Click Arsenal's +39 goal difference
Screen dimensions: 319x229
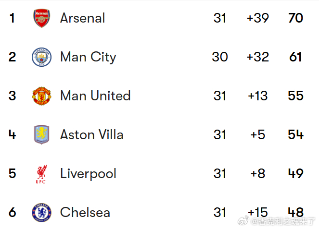point(257,18)
